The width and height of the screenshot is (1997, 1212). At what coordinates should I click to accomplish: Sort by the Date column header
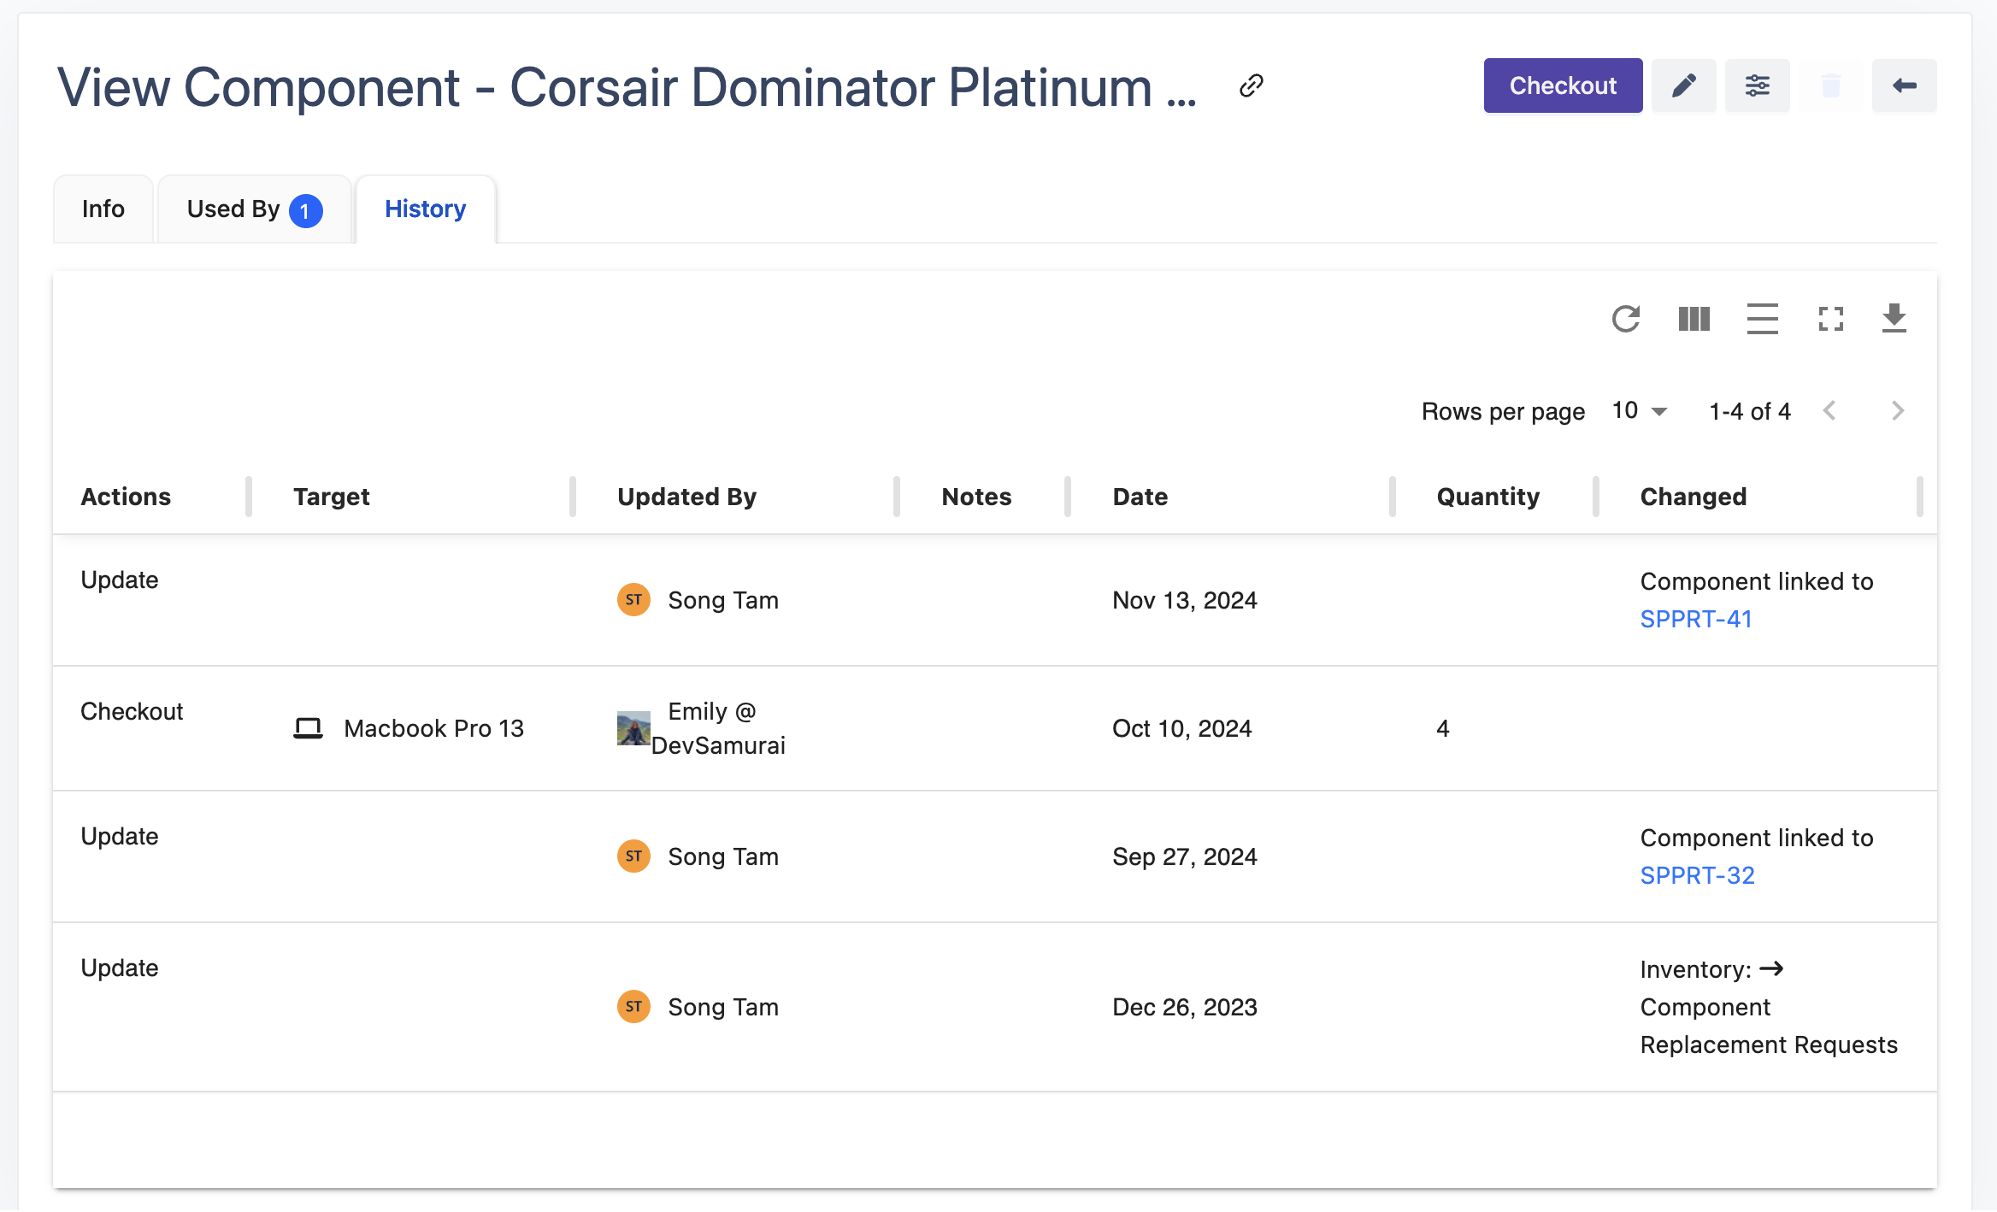(x=1140, y=497)
